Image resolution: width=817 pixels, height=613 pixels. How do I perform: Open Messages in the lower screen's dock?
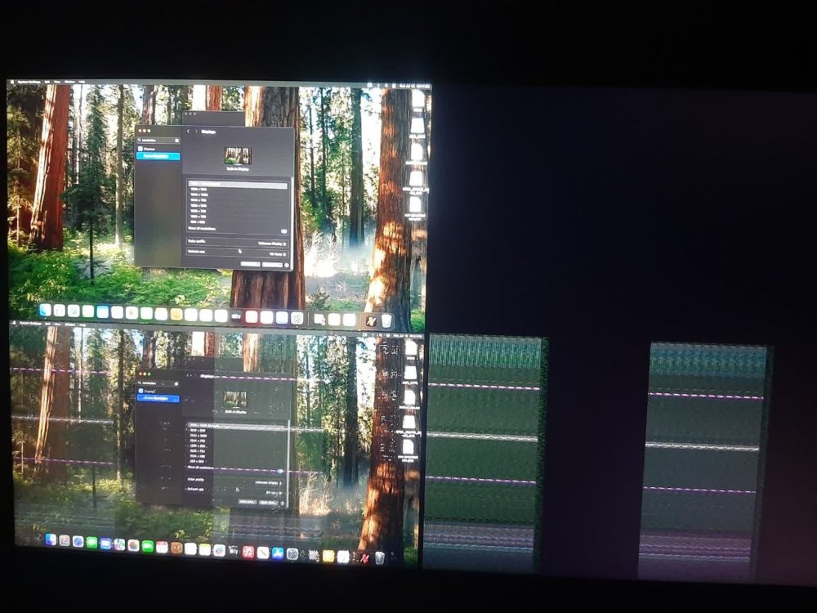point(92,543)
